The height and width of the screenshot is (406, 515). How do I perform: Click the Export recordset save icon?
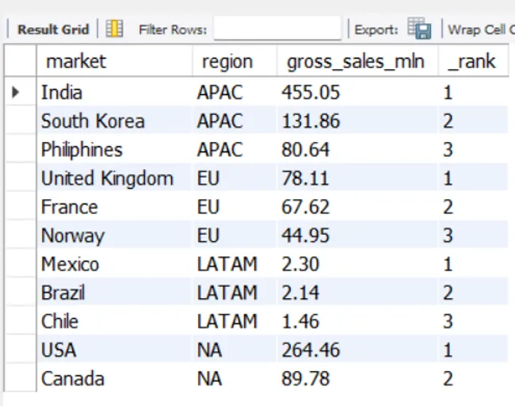click(x=418, y=29)
